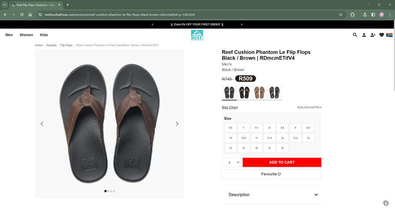The height and width of the screenshot is (211, 395).
Task: Bookmark this page with the star icon
Action: pyautogui.click(x=341, y=15)
